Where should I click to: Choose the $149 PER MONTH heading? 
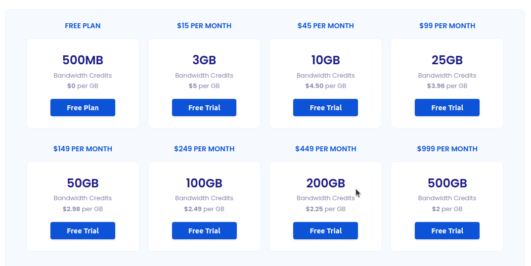point(83,149)
